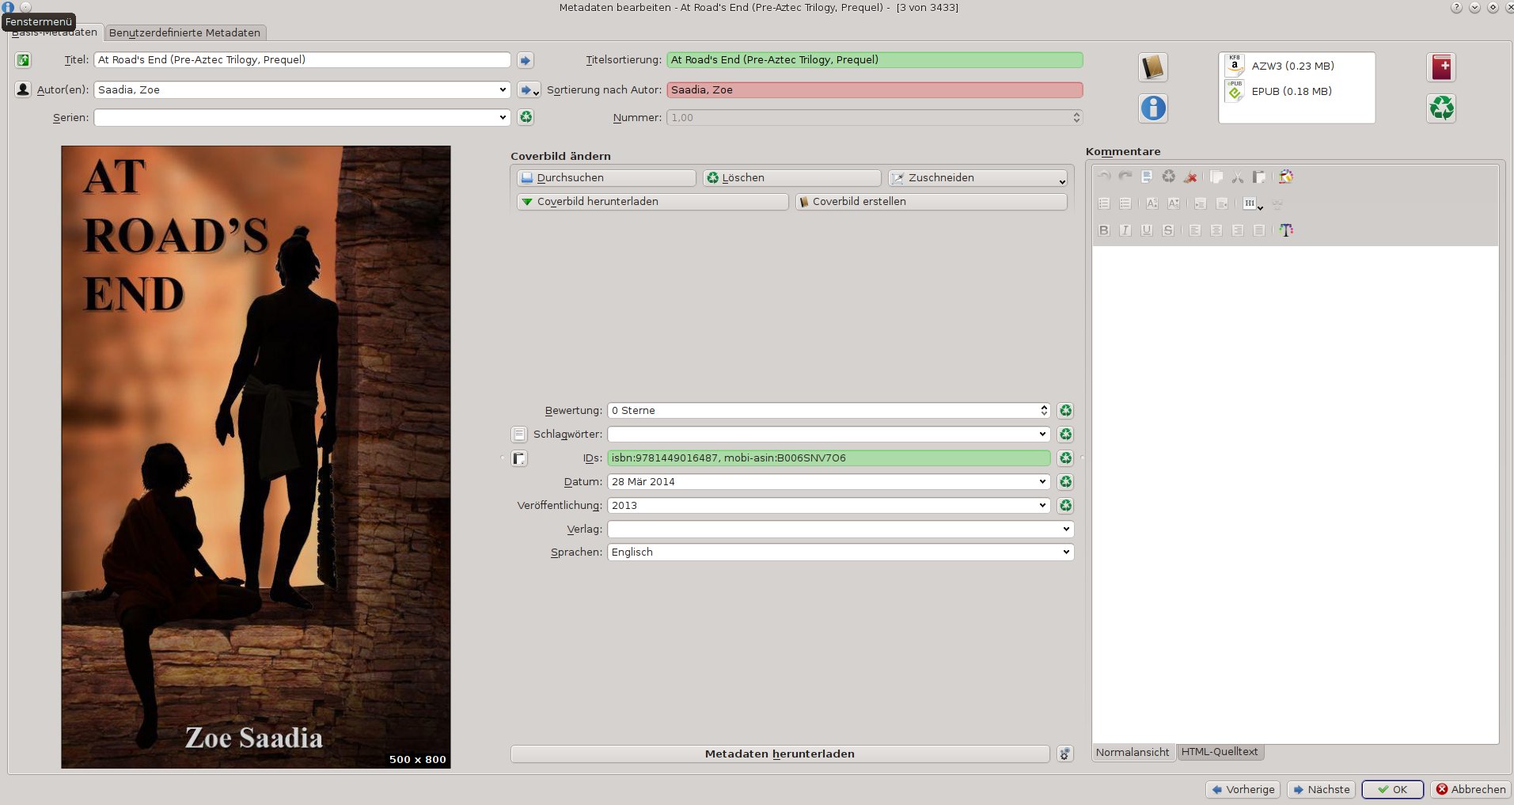Viewport: 1514px width, 805px height.
Task: Remove selected format with large recycle icon
Action: (x=1442, y=108)
